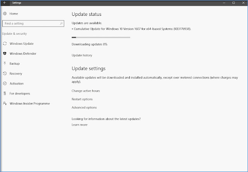248x172 pixels.
Task: Click the Windows Insider Programme person icon
Action: (x=5, y=103)
